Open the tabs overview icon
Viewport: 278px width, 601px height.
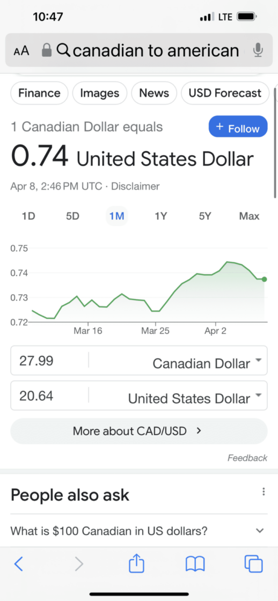(x=253, y=564)
